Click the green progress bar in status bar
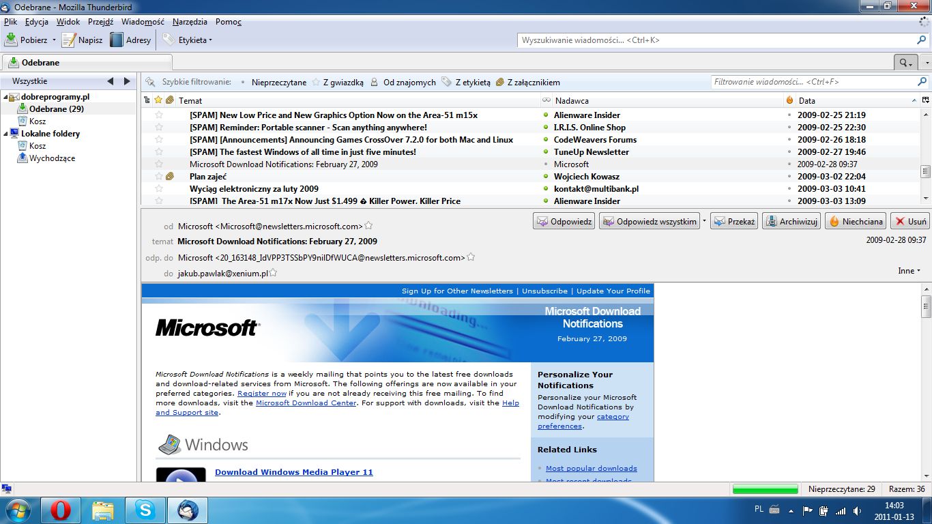This screenshot has width=932, height=524. click(765, 489)
